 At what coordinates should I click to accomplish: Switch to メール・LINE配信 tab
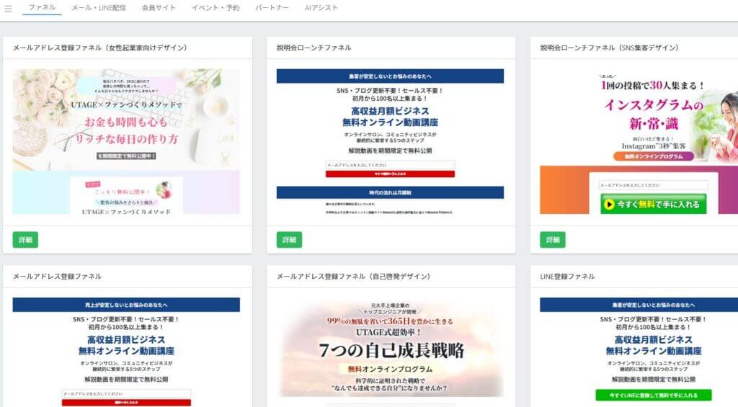(99, 7)
